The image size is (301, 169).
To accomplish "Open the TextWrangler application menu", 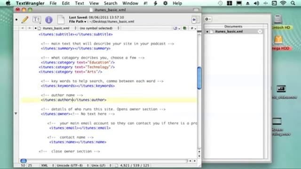I will coord(30,3).
